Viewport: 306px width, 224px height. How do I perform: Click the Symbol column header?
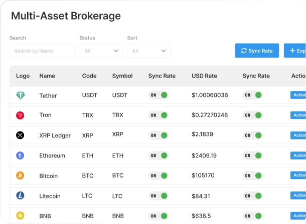point(122,76)
